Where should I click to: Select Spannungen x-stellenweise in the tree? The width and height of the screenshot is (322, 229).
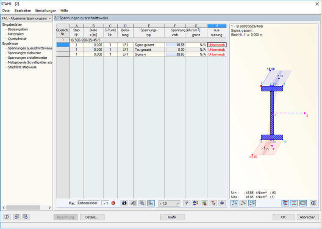tap(28, 57)
